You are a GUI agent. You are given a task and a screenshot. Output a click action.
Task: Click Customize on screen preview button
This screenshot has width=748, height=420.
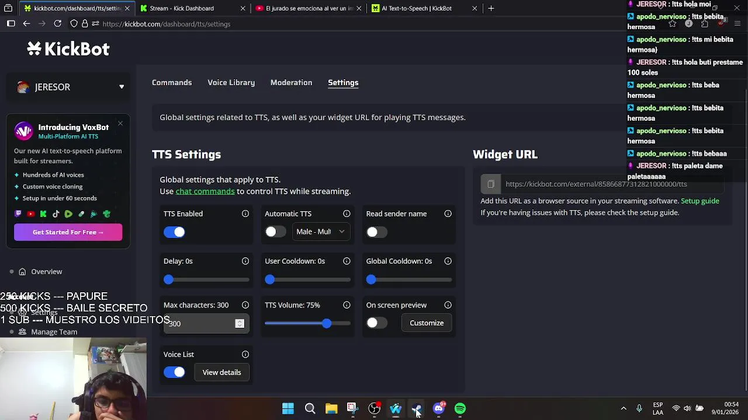point(427,323)
